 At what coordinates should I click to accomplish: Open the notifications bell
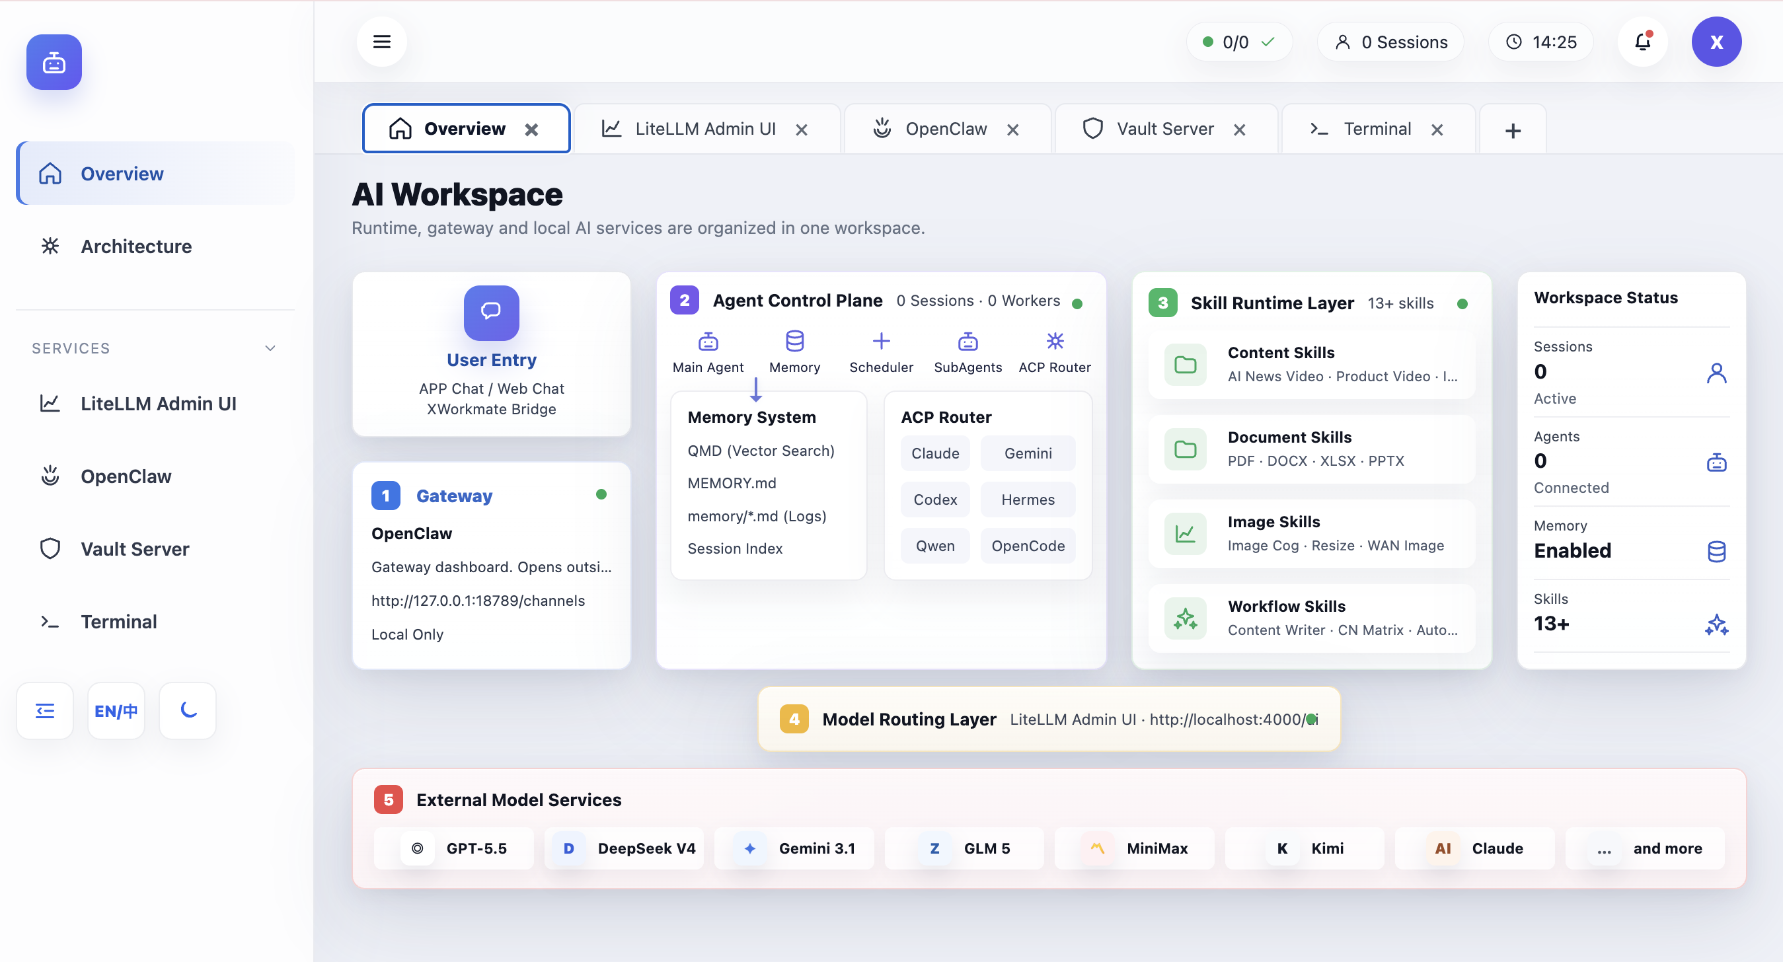tap(1642, 42)
